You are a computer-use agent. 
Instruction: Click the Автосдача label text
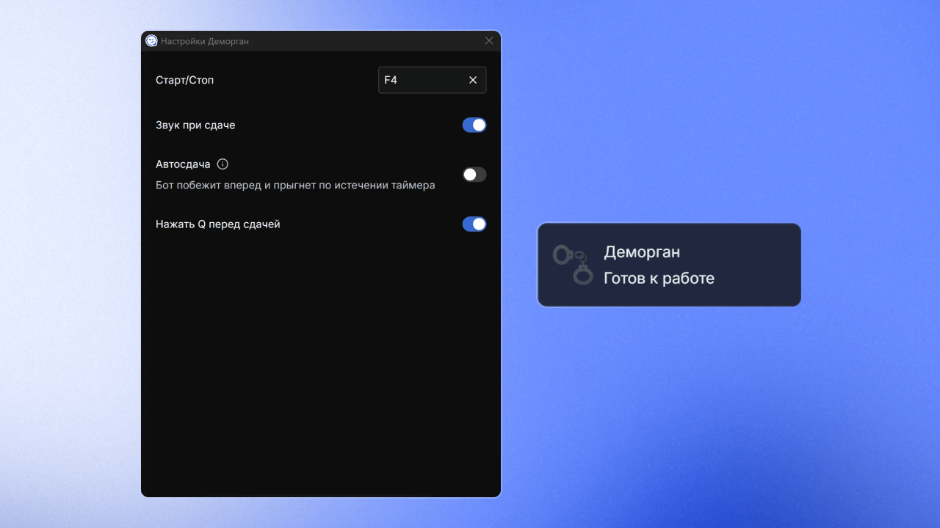[183, 164]
